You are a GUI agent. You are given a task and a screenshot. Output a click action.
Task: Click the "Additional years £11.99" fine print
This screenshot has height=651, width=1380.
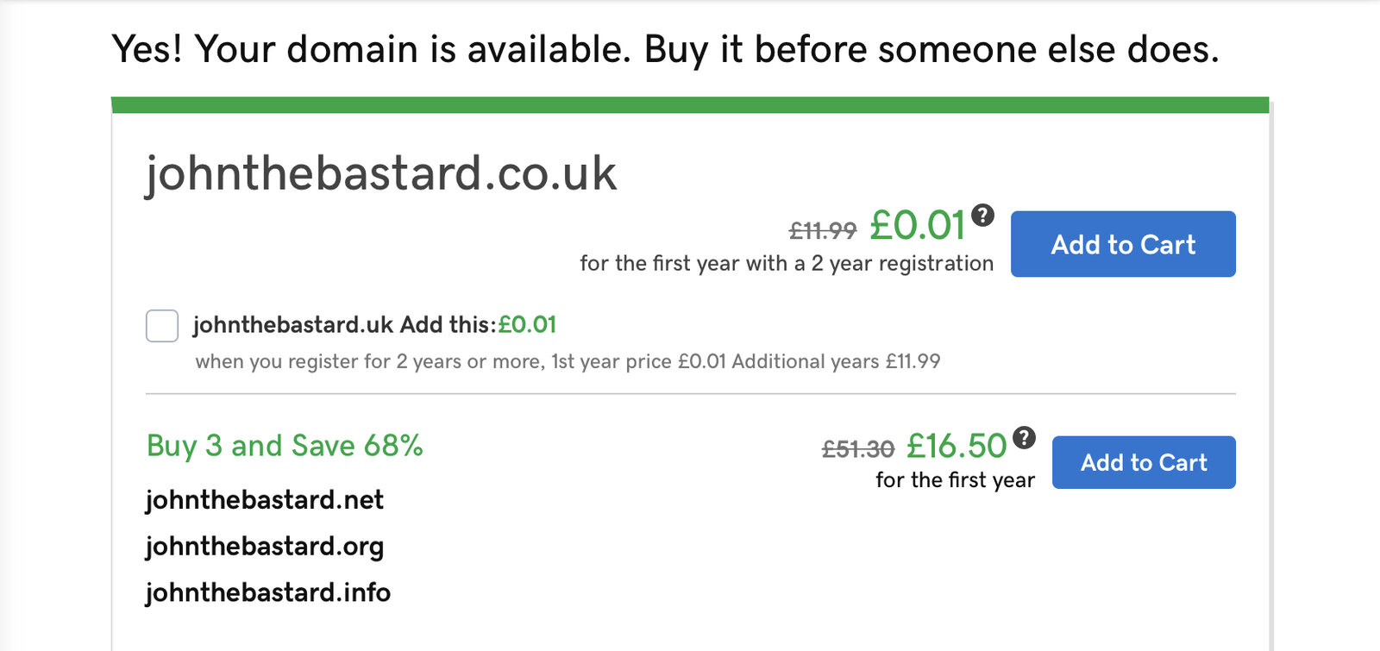coord(836,361)
